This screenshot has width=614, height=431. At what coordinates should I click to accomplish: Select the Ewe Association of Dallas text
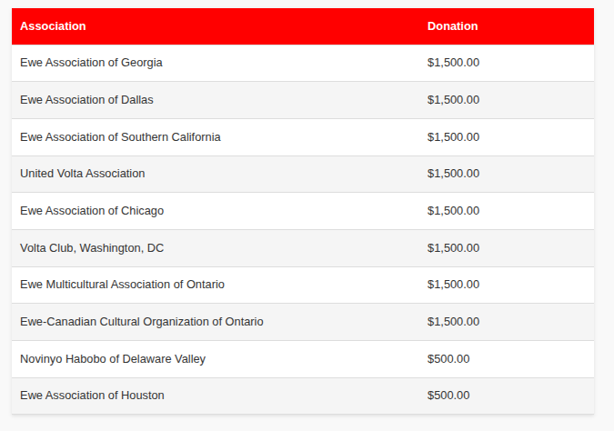[86, 100]
